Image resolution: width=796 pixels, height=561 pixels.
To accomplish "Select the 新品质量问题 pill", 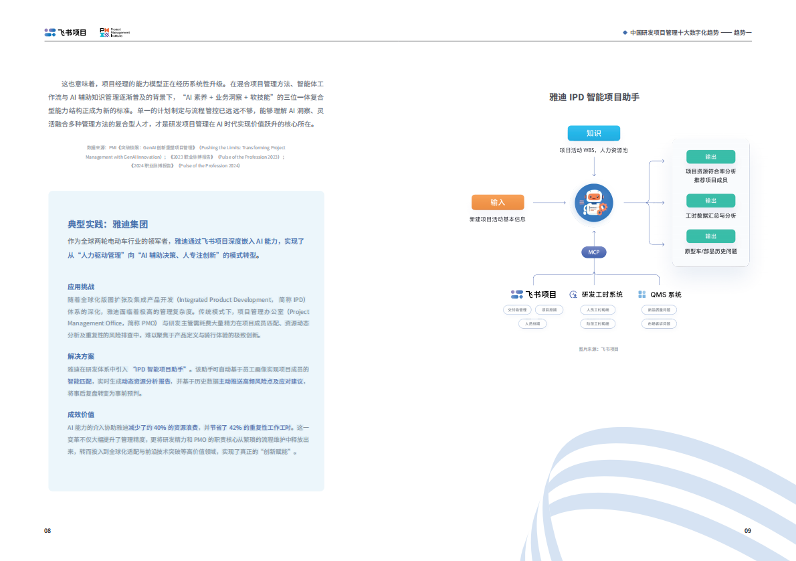I will point(659,310).
